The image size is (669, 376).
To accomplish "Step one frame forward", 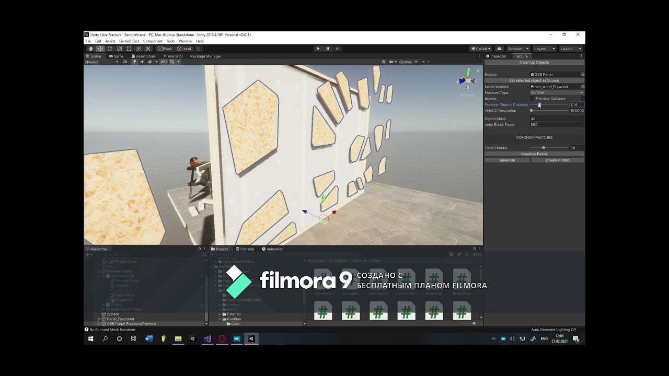I will coord(337,49).
